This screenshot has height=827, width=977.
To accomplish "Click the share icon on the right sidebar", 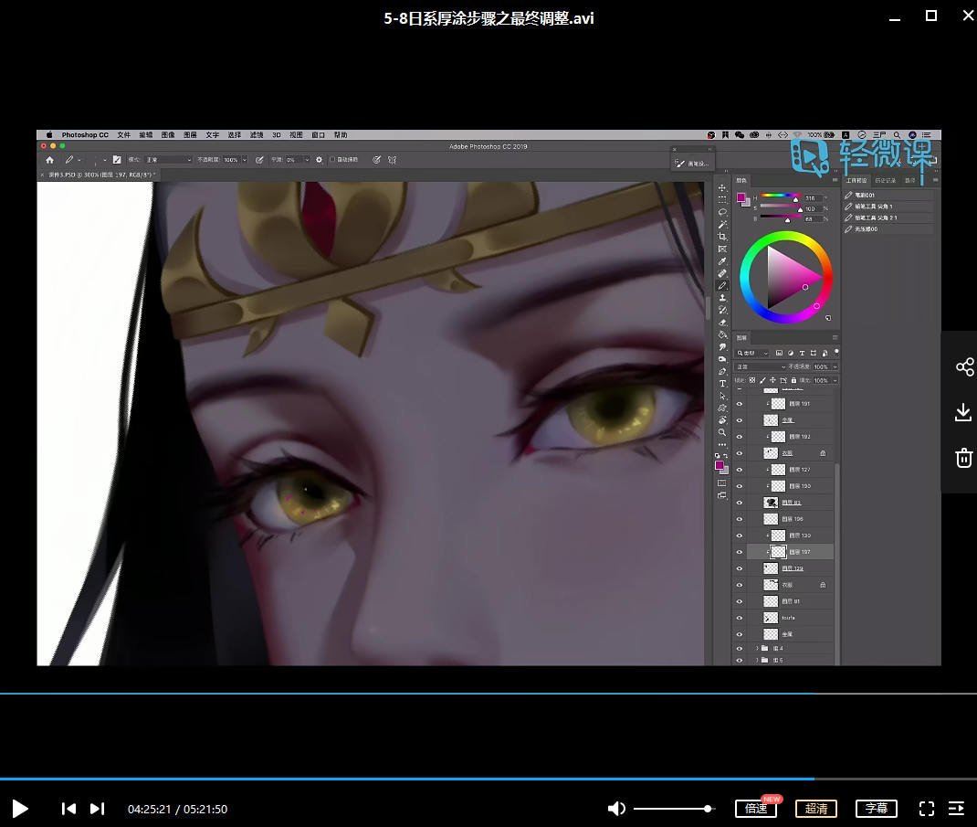I will tap(964, 366).
